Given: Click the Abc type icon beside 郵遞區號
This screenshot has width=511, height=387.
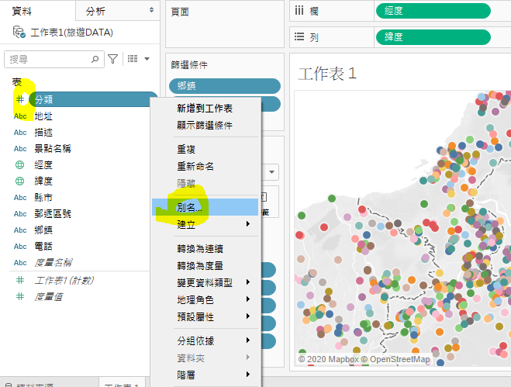Looking at the screenshot, I should (x=20, y=214).
